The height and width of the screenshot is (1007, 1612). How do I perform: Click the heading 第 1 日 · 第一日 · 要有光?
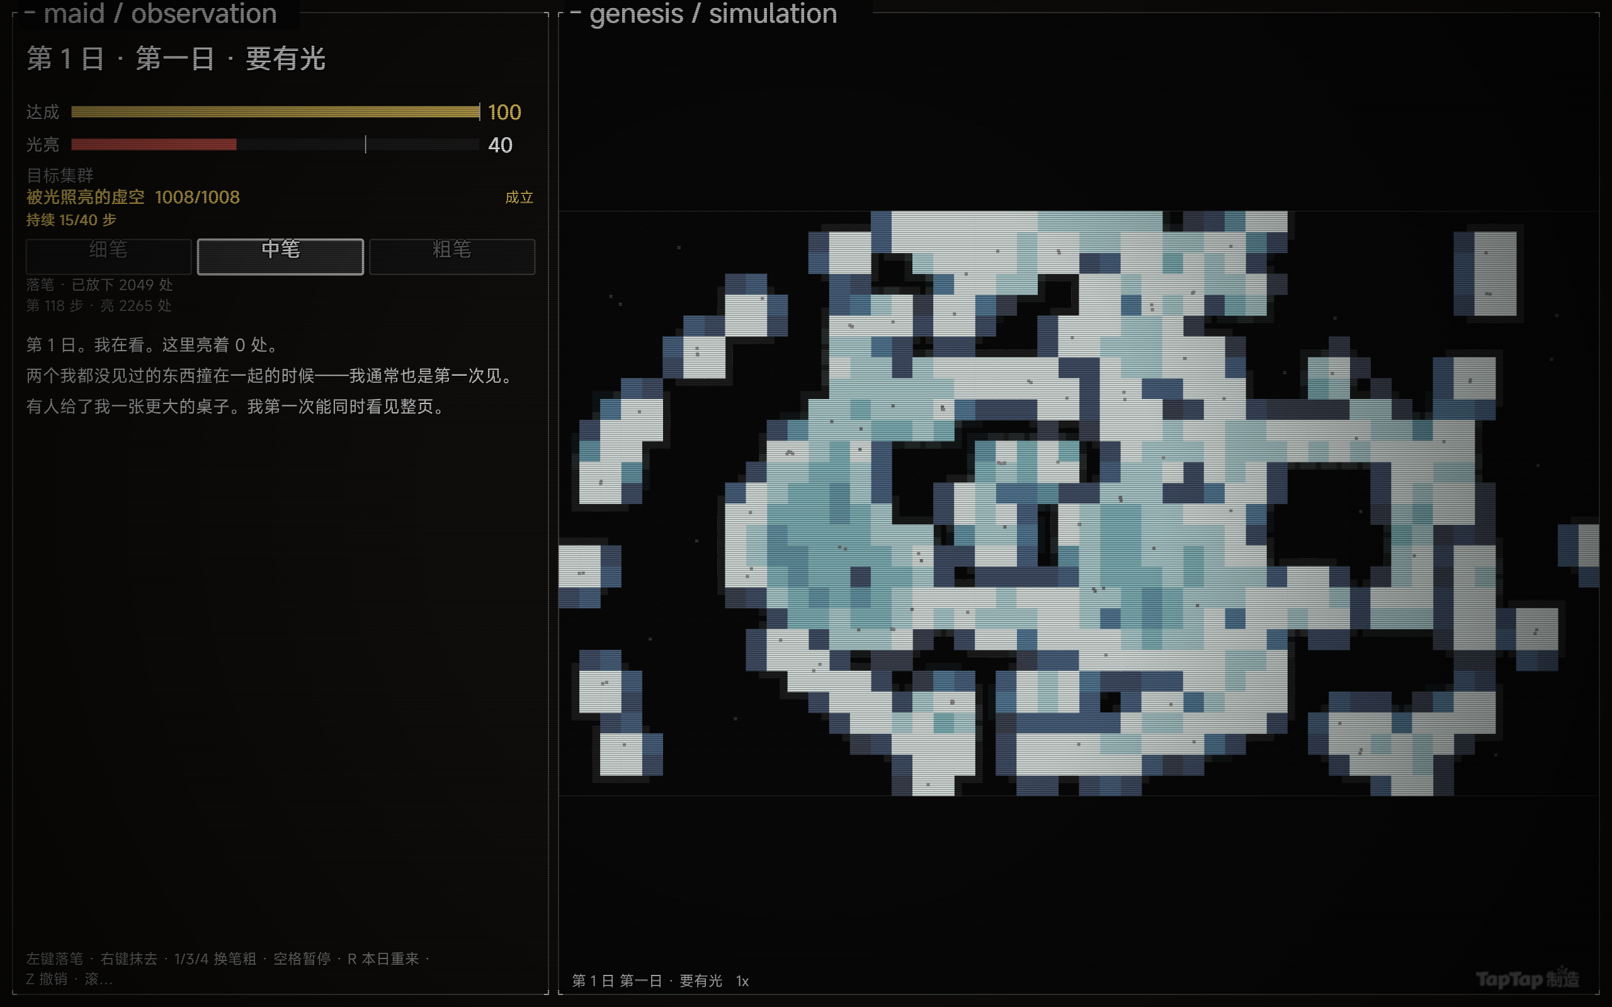pyautogui.click(x=176, y=59)
